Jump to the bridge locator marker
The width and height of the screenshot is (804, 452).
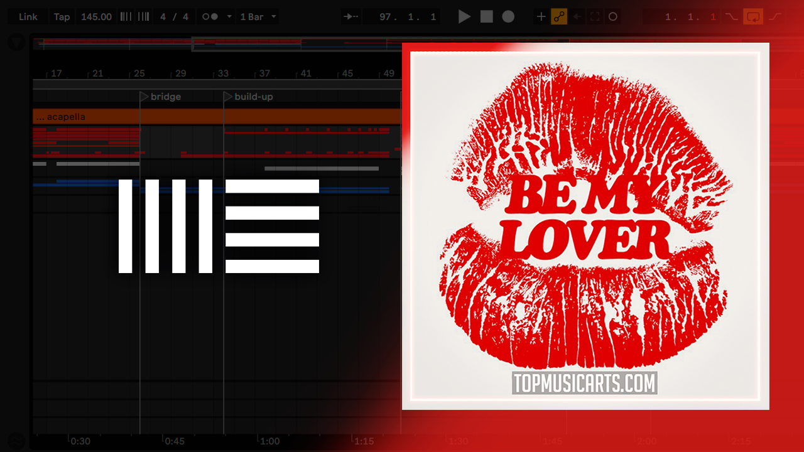144,97
